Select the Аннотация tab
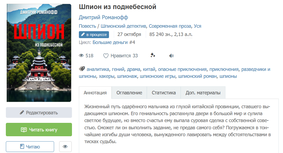 95,93
